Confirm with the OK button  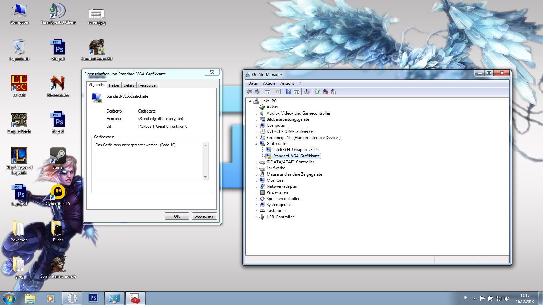[x=177, y=216]
